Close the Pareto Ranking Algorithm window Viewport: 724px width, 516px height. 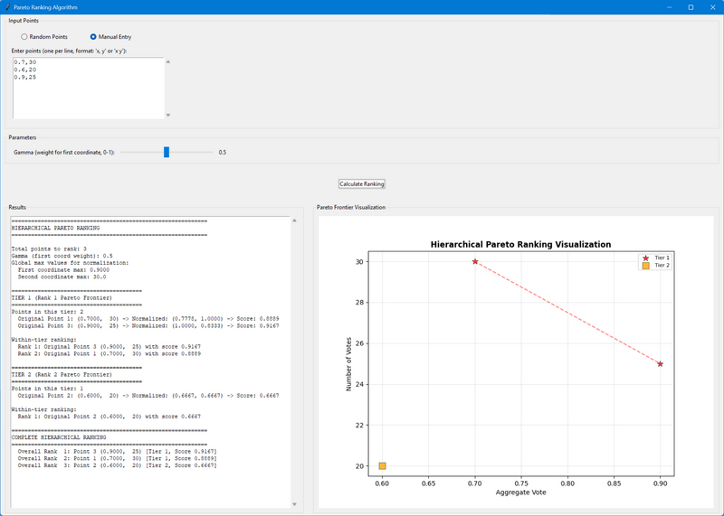(712, 7)
